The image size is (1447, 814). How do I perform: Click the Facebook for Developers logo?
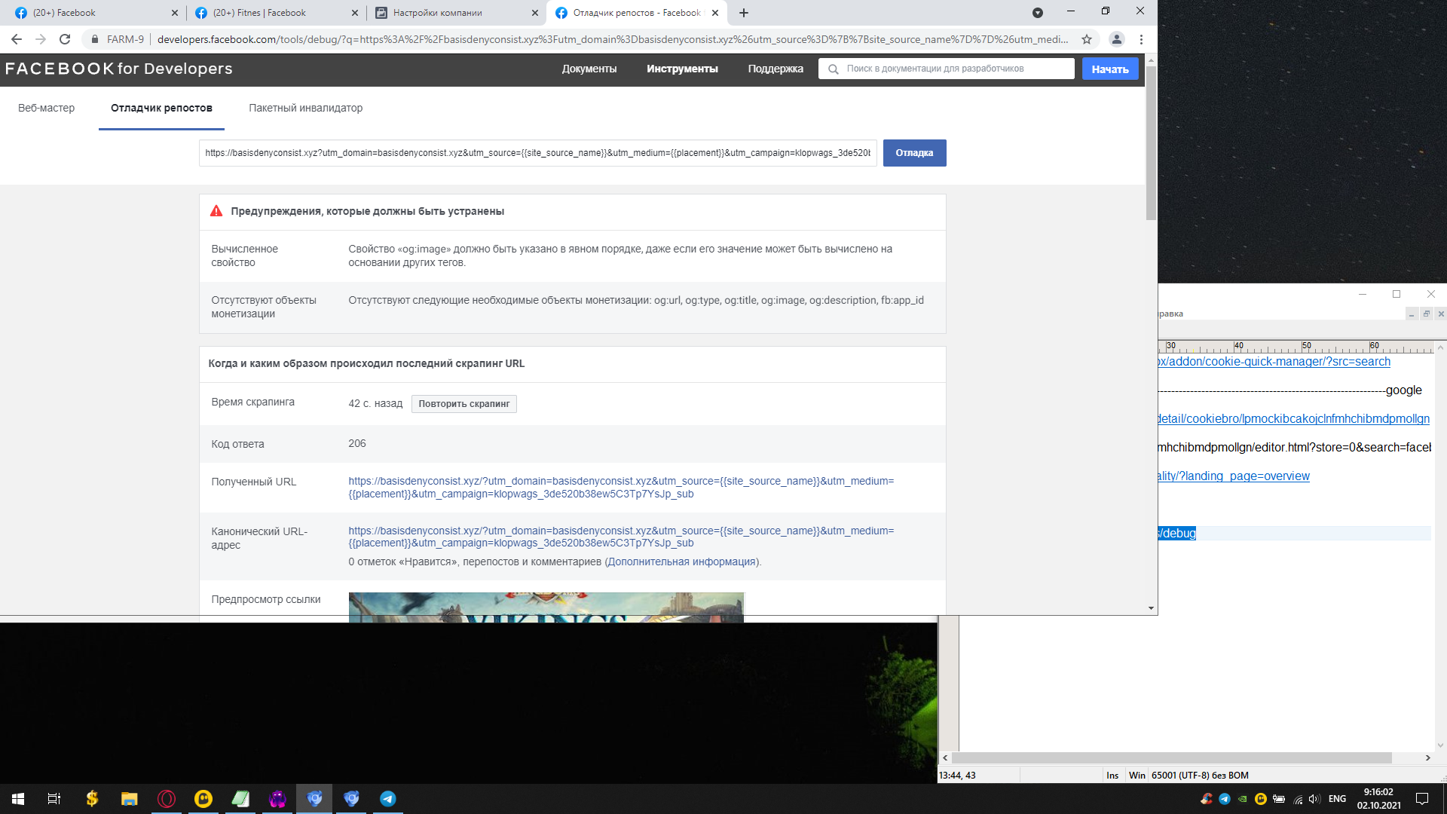click(118, 69)
